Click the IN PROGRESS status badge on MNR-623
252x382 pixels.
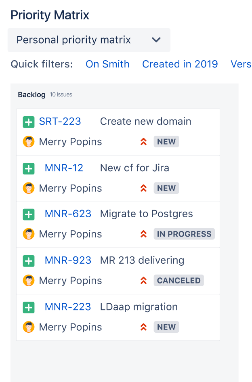coord(184,234)
